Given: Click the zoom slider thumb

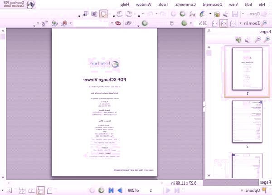Looking at the screenshot, I should click(x=171, y=23).
